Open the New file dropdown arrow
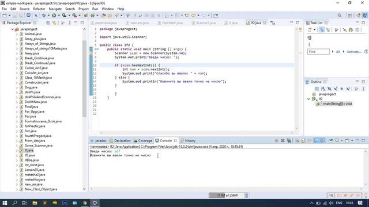This screenshot has width=369, height=207. coord(9,16)
